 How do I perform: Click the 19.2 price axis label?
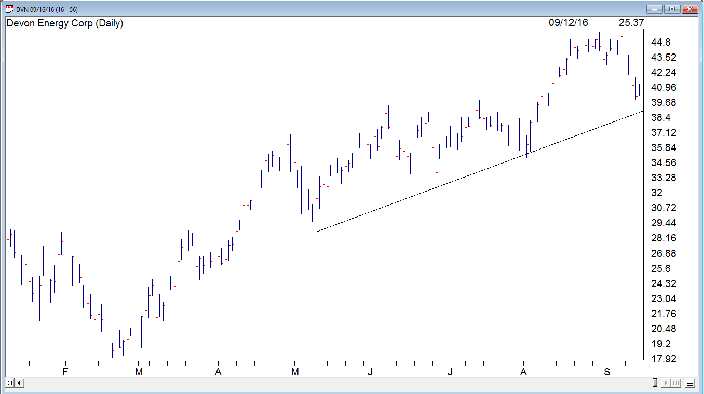click(x=660, y=344)
